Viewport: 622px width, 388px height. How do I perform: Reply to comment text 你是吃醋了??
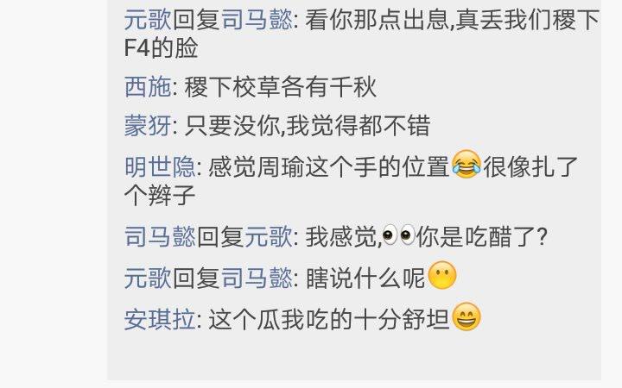(x=482, y=237)
